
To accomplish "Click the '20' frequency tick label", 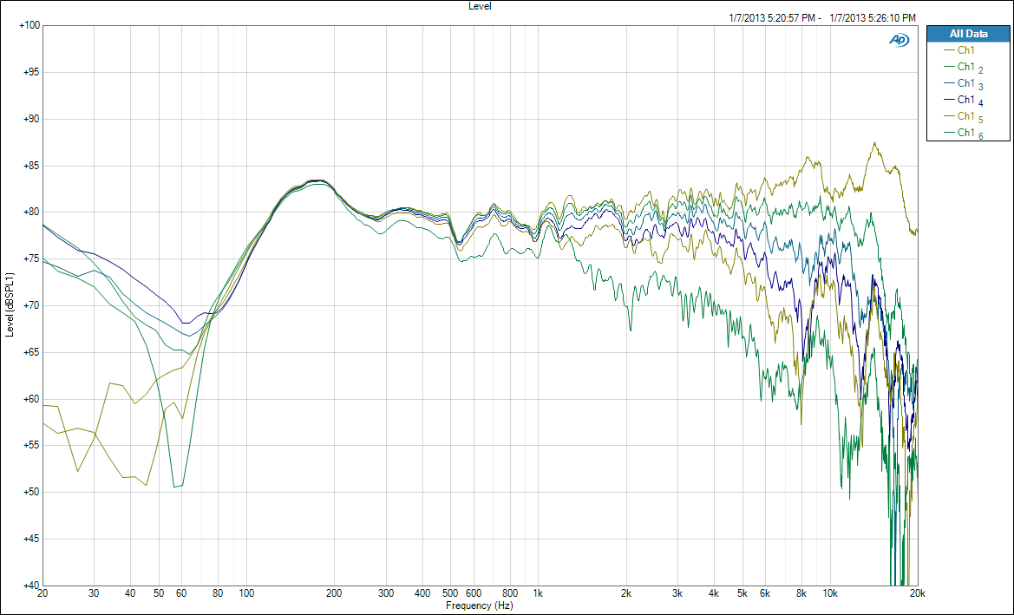I will tap(43, 593).
